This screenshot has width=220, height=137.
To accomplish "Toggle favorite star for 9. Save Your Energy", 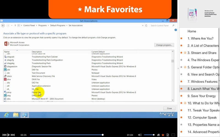I will 181,96.
